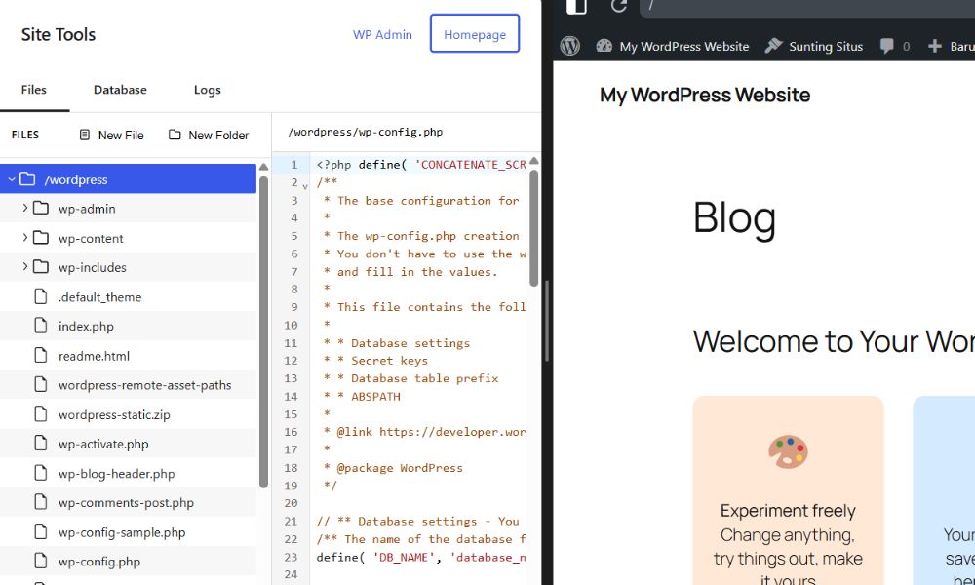Image resolution: width=975 pixels, height=585 pixels.
Task: Open the comments bubble icon
Action: pyautogui.click(x=887, y=46)
